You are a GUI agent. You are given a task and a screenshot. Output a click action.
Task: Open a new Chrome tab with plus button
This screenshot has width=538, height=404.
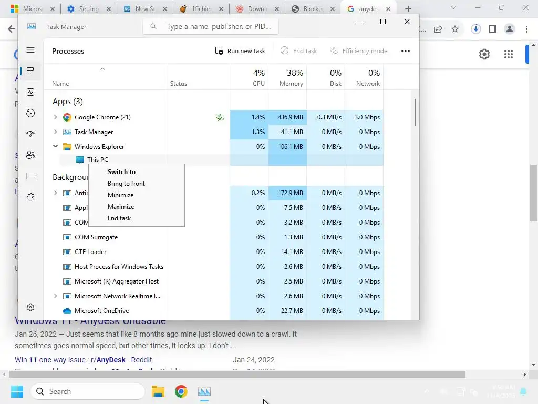click(x=408, y=9)
